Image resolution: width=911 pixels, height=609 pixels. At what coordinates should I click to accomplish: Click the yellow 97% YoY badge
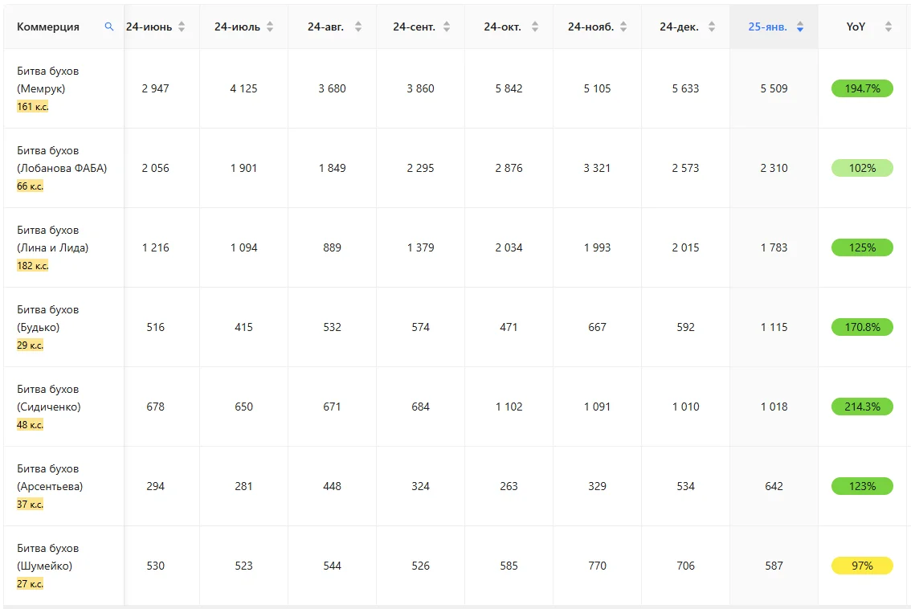pyautogui.click(x=862, y=566)
